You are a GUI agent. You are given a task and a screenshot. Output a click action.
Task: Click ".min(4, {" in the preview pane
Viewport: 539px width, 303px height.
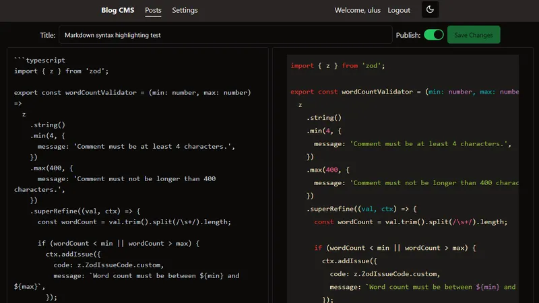click(324, 131)
